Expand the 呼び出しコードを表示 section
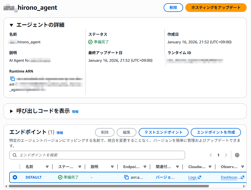This screenshot has width=251, height=190. pyautogui.click(x=11, y=111)
